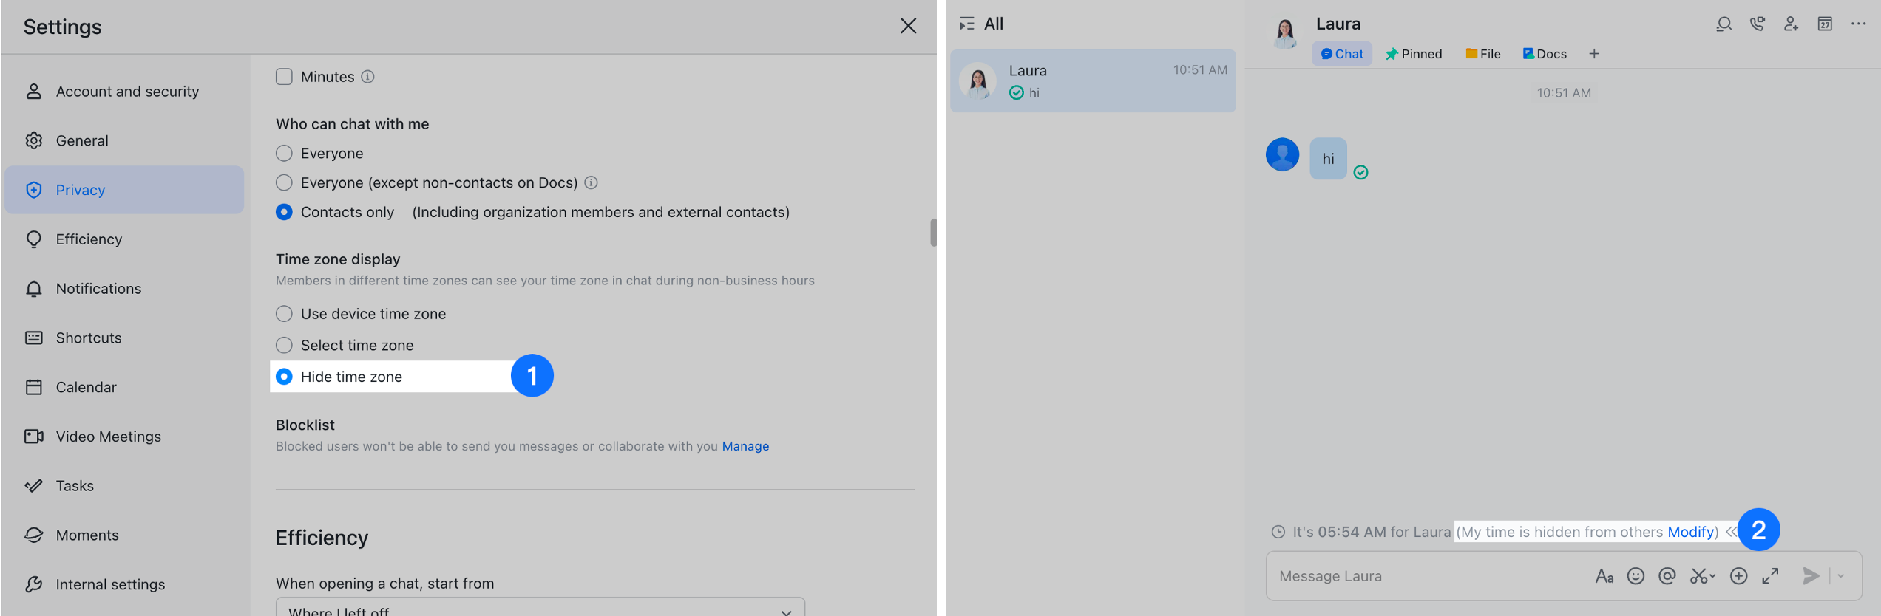This screenshot has height=616, width=1881.
Task: Open the calendar icon in chat header
Action: [1825, 24]
